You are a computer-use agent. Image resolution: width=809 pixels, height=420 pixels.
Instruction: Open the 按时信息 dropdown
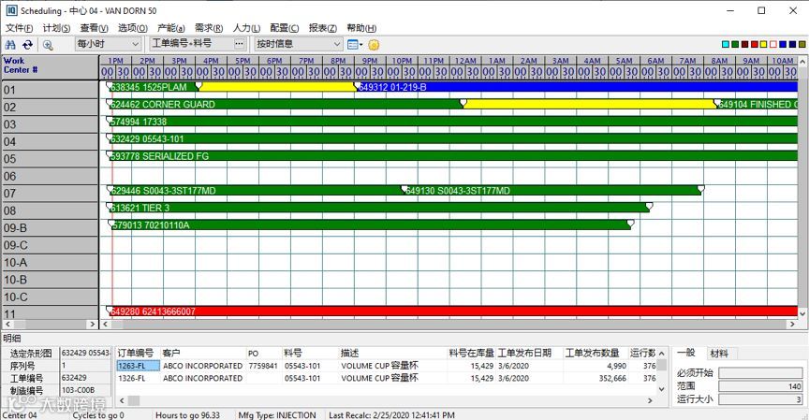tap(298, 44)
